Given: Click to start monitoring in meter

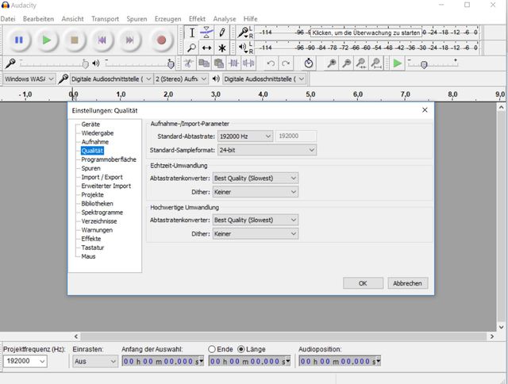Looking at the screenshot, I should click(x=366, y=33).
